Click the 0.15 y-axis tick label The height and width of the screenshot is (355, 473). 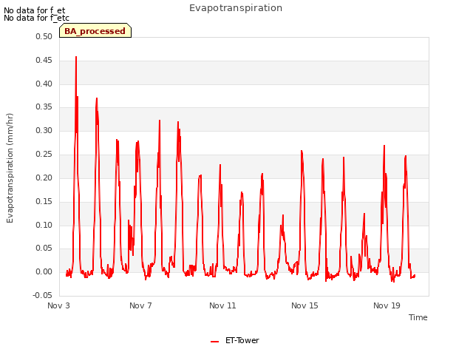(x=44, y=201)
